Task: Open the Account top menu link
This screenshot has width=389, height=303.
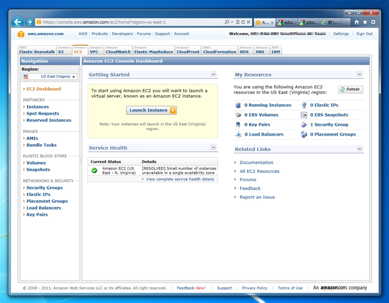Action: tap(182, 33)
